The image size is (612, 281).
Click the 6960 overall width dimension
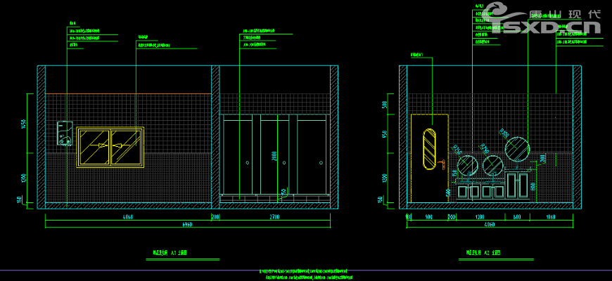coord(187,225)
